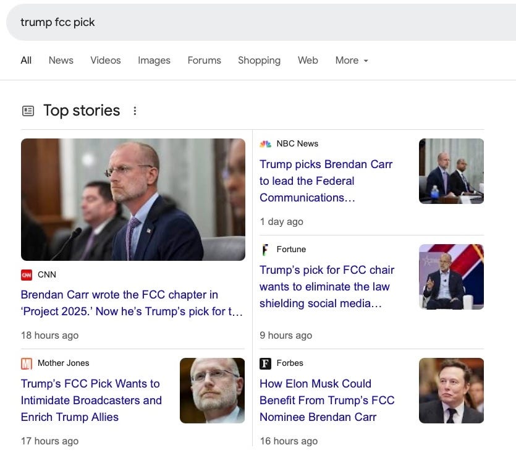Click the 'NBC News' source name
Screen dimensions: 516x458
click(297, 144)
